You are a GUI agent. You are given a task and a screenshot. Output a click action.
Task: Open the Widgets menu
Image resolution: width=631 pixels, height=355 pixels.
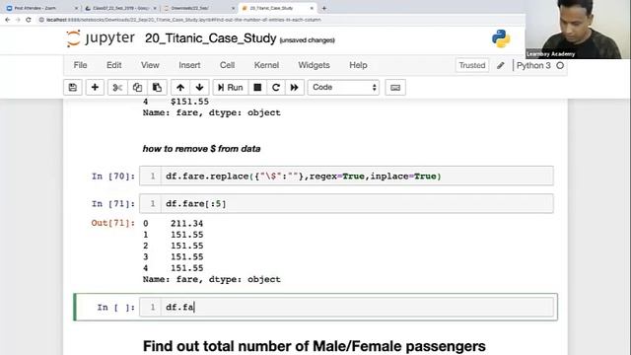pos(314,65)
